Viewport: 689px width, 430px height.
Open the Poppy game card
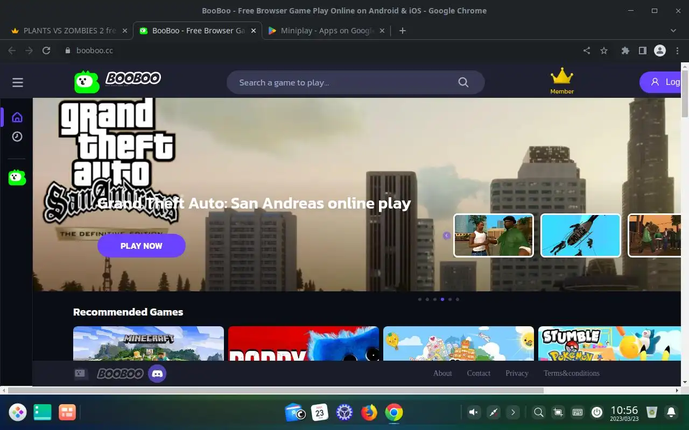(x=304, y=343)
